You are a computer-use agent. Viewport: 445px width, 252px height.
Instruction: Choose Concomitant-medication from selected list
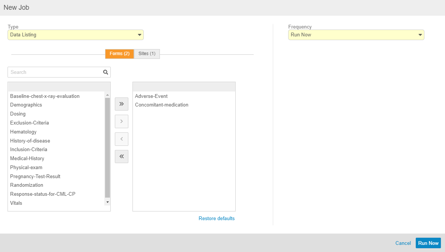(162, 105)
